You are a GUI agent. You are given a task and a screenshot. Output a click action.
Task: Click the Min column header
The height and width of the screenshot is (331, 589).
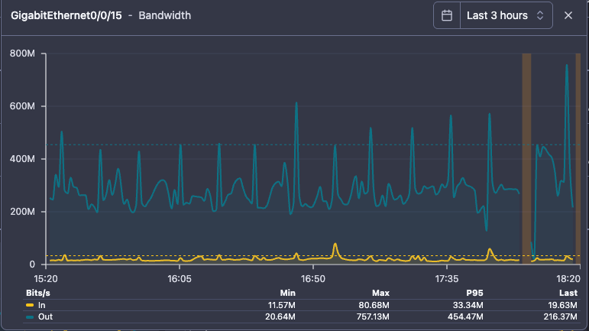pyautogui.click(x=287, y=293)
